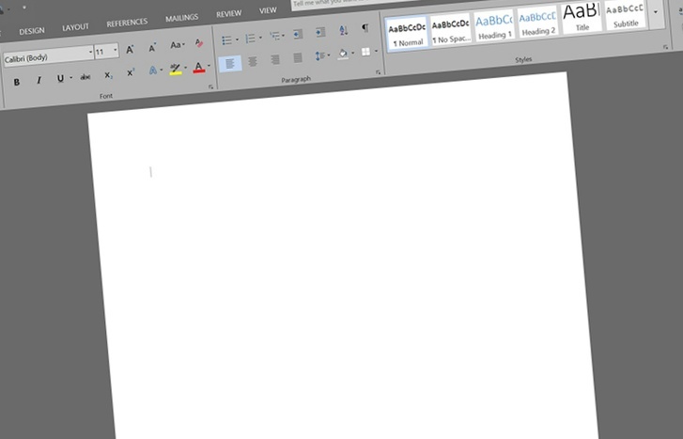
Task: Switch to the MAILINGS tab
Action: [x=181, y=19]
